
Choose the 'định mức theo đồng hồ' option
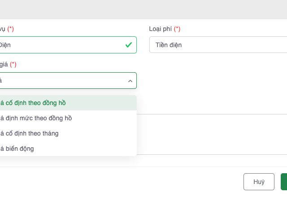pos(36,118)
